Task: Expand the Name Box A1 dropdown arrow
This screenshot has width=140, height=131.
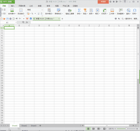Action: (x=16, y=22)
